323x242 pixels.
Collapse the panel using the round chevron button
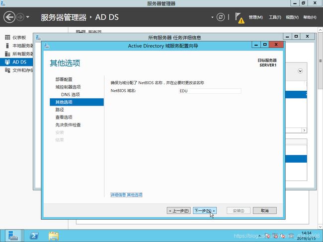click(x=300, y=71)
